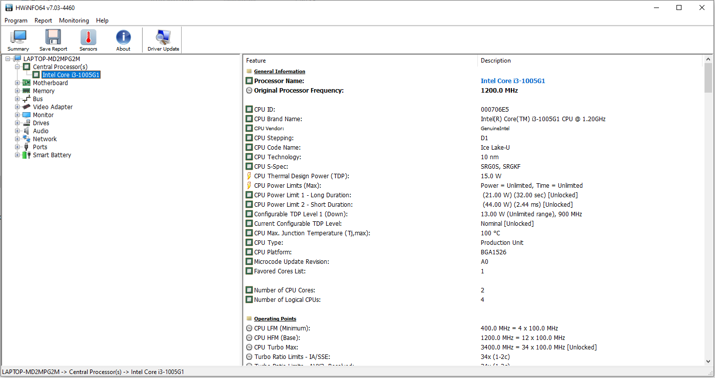This screenshot has width=715, height=378.
Task: Collapse the Central Processor(s) node
Action: 18,67
